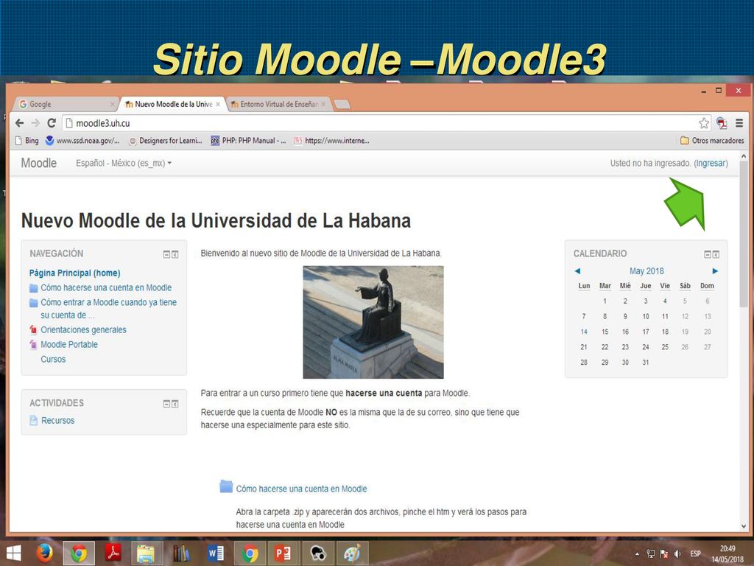Switch to Word in the taskbar

click(x=216, y=553)
